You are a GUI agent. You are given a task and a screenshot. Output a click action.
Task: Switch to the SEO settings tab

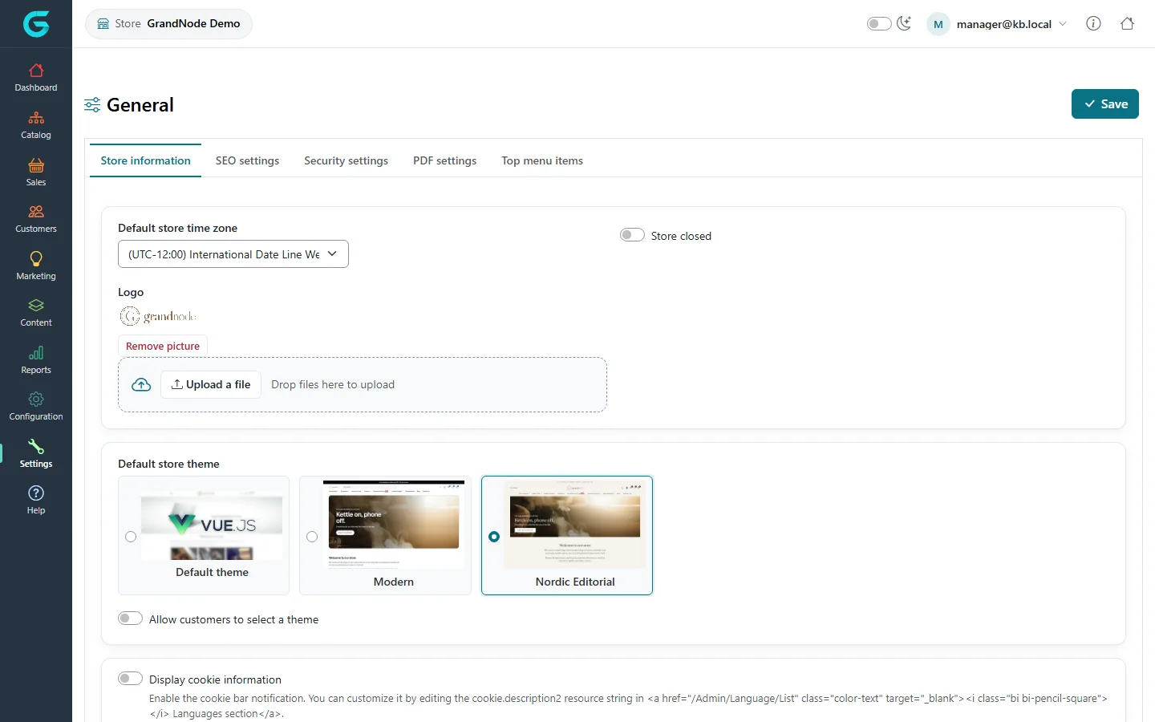click(247, 160)
